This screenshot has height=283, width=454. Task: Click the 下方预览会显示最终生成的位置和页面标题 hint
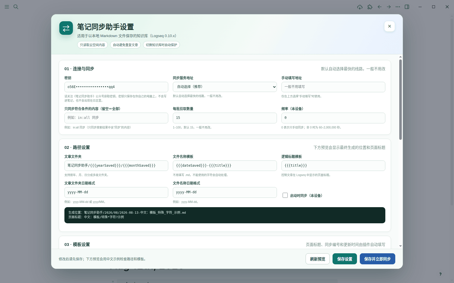pos(349,147)
